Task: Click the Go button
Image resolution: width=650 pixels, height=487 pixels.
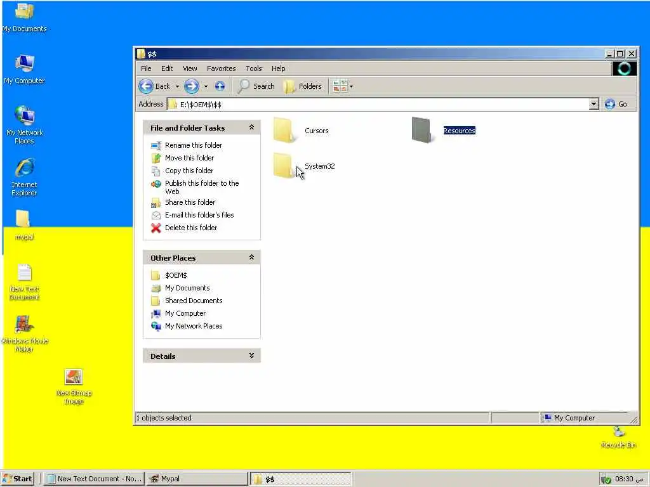Action: [616, 104]
